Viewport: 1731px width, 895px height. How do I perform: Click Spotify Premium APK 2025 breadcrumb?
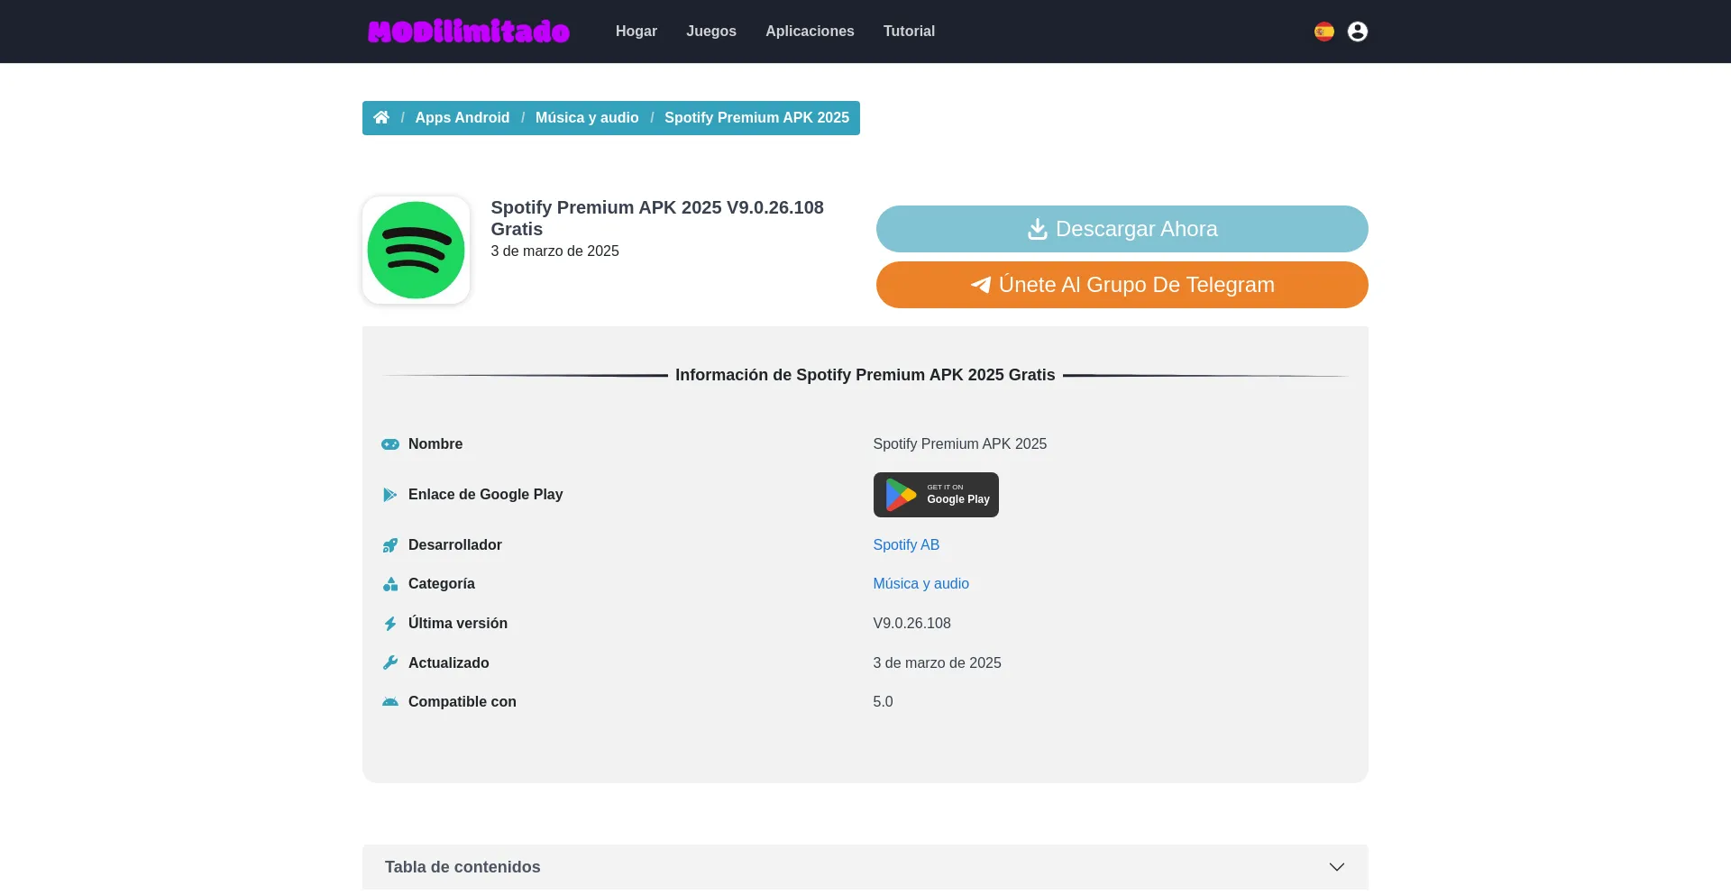(x=756, y=117)
